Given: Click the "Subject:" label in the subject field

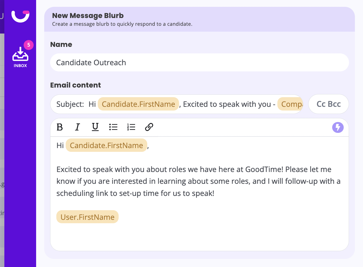Looking at the screenshot, I should (x=70, y=104).
